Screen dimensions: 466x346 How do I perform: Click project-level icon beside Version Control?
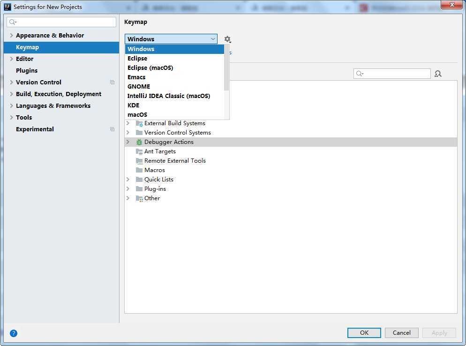(x=112, y=83)
